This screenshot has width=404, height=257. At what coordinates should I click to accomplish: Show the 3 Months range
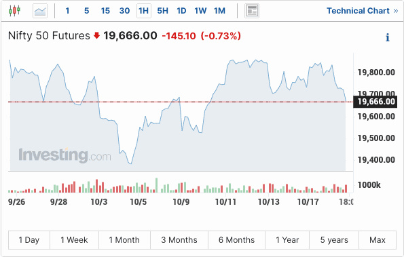click(179, 240)
